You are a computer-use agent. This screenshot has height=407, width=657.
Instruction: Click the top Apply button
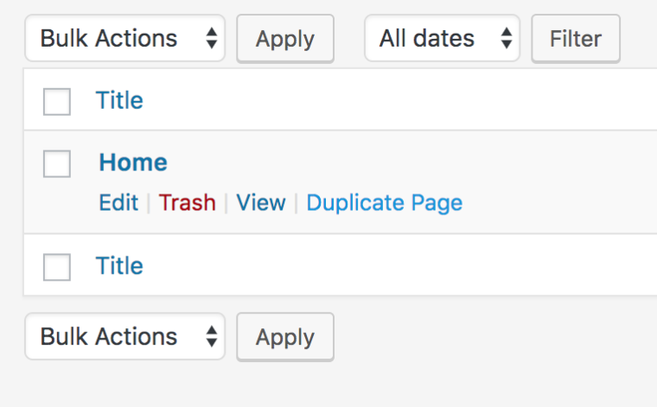click(284, 39)
